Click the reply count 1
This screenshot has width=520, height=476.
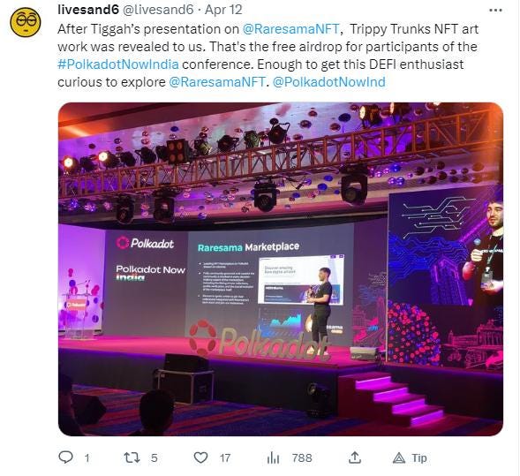[87, 458]
